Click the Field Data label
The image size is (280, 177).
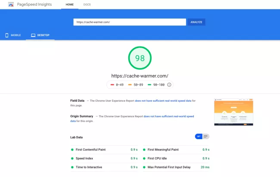pyautogui.click(x=77, y=101)
